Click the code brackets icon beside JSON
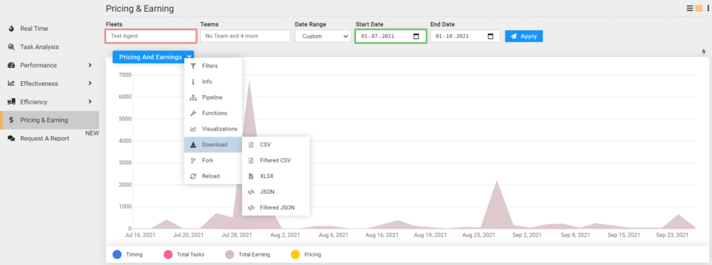This screenshot has width=712, height=265. point(250,192)
